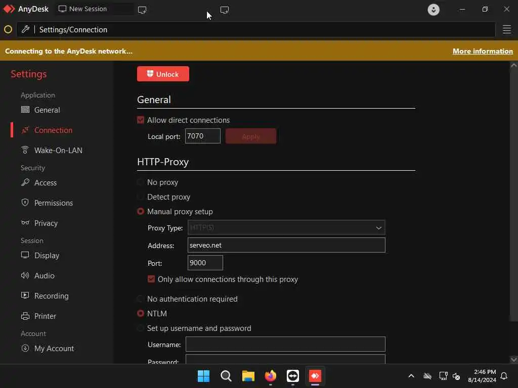The image size is (518, 388).
Task: Click the Privacy glasses icon
Action: pos(25,223)
